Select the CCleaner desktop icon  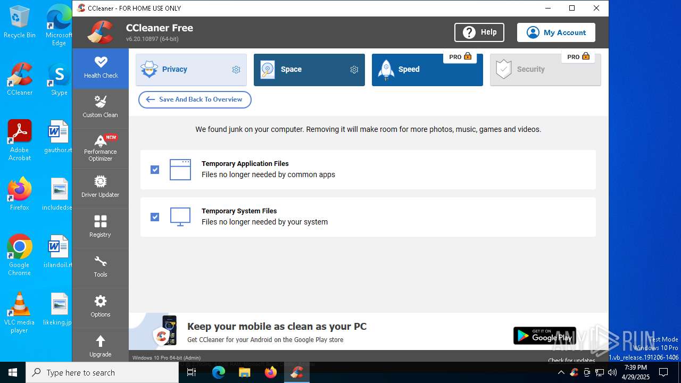[x=20, y=80]
